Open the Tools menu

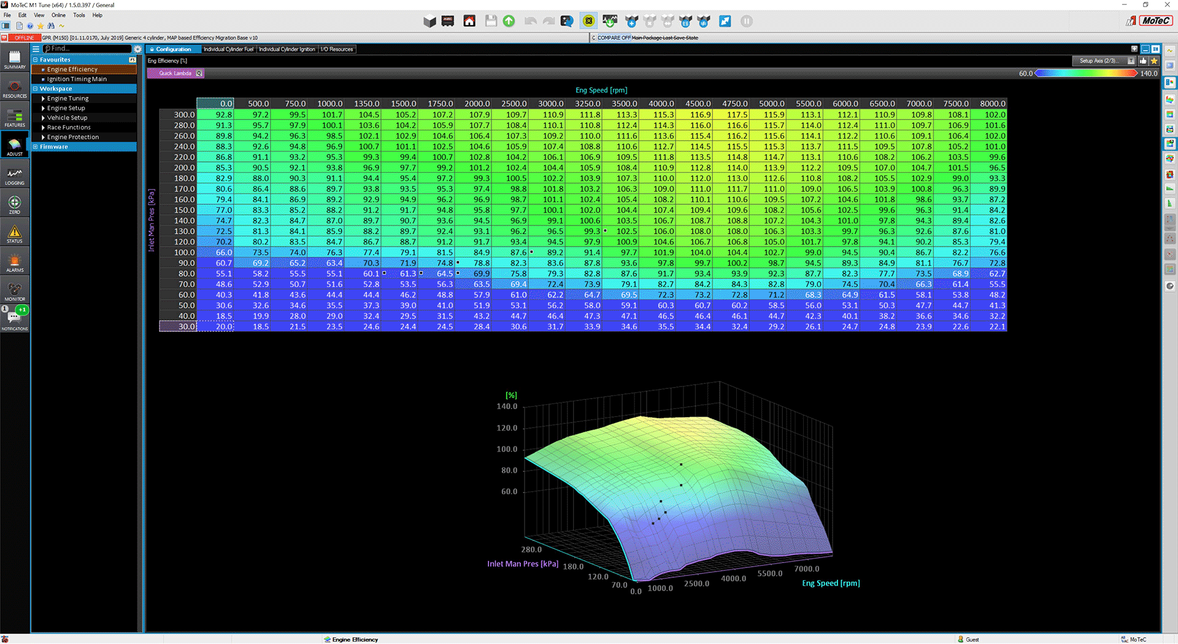tap(79, 15)
